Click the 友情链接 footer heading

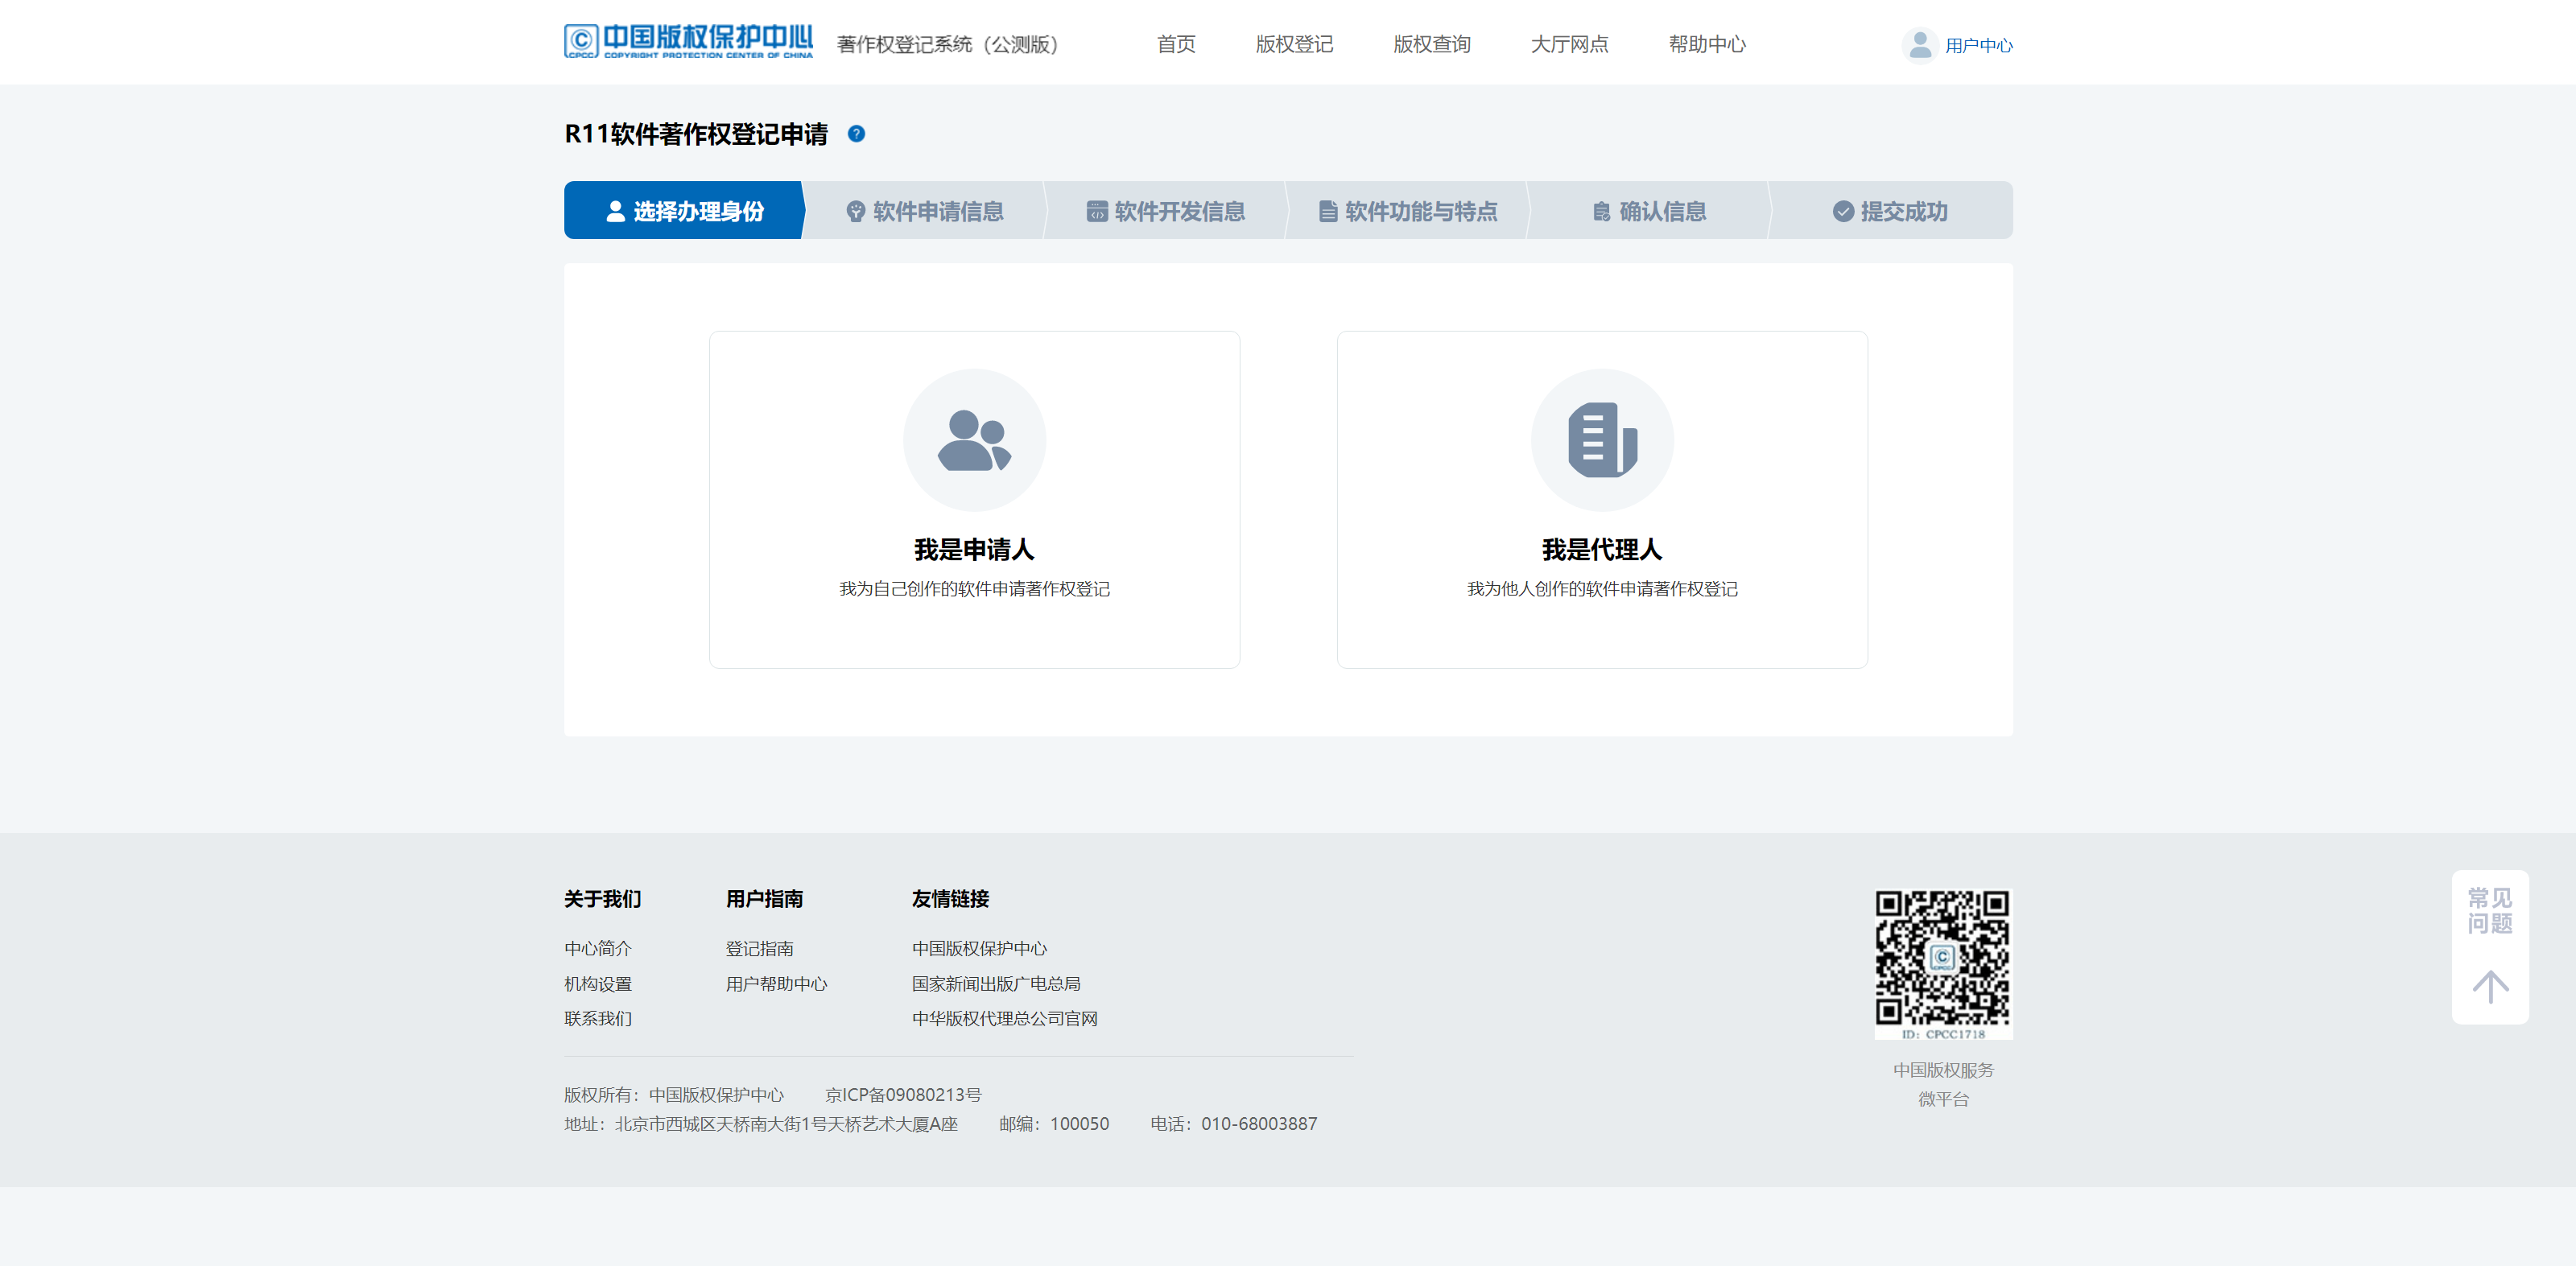[950, 898]
